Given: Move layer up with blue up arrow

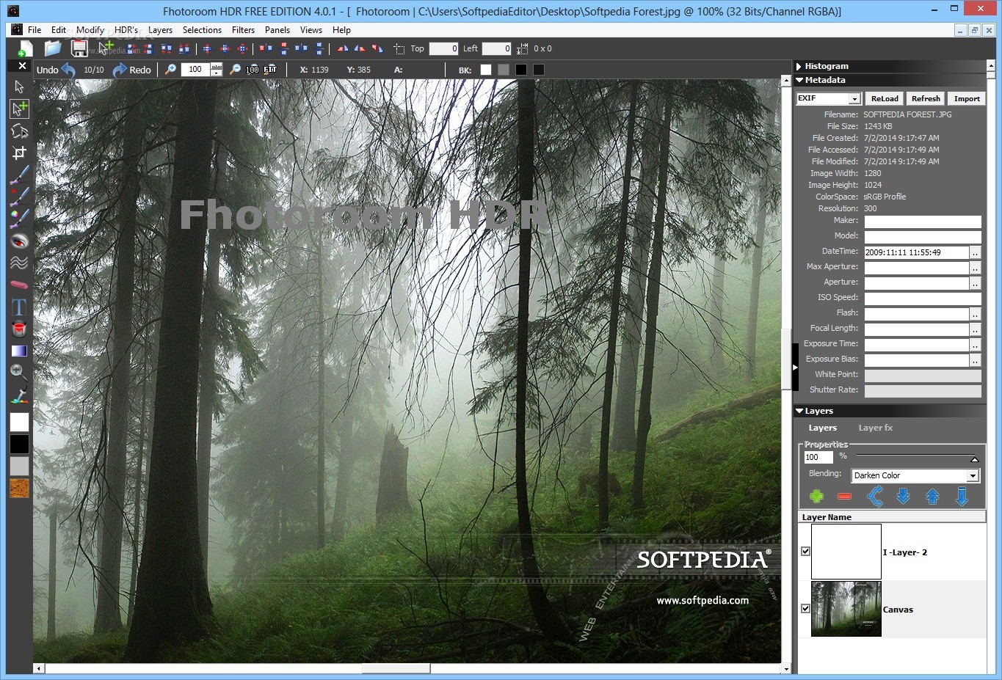Looking at the screenshot, I should click(x=932, y=497).
